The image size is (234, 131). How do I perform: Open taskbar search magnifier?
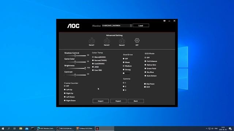9,128
